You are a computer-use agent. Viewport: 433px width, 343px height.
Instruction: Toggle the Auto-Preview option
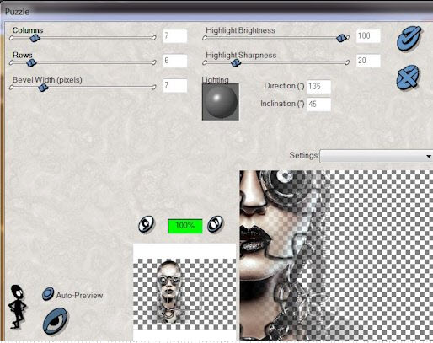coord(48,294)
